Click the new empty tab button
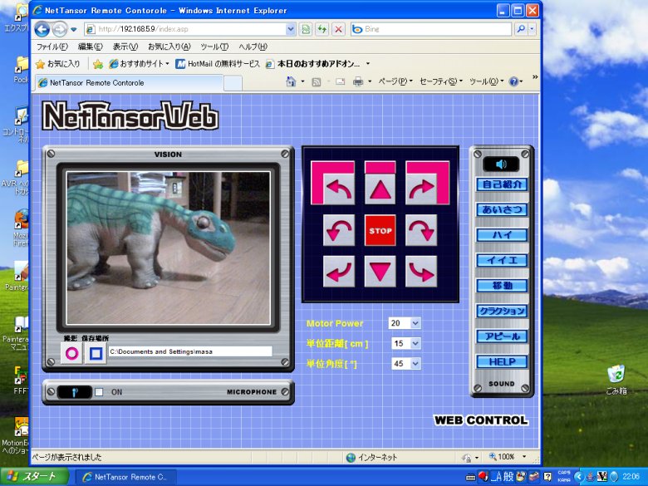The height and width of the screenshot is (486, 648). tap(233, 83)
